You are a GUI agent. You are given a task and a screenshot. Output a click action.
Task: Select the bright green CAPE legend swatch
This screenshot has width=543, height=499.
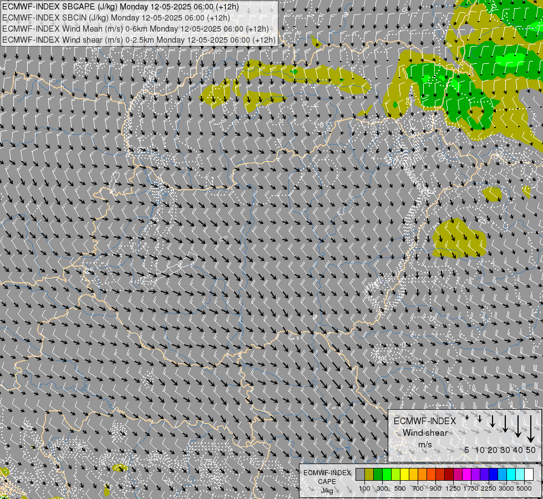tap(387, 474)
